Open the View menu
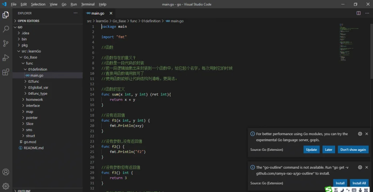This screenshot has width=373, height=192. pos(54,4)
